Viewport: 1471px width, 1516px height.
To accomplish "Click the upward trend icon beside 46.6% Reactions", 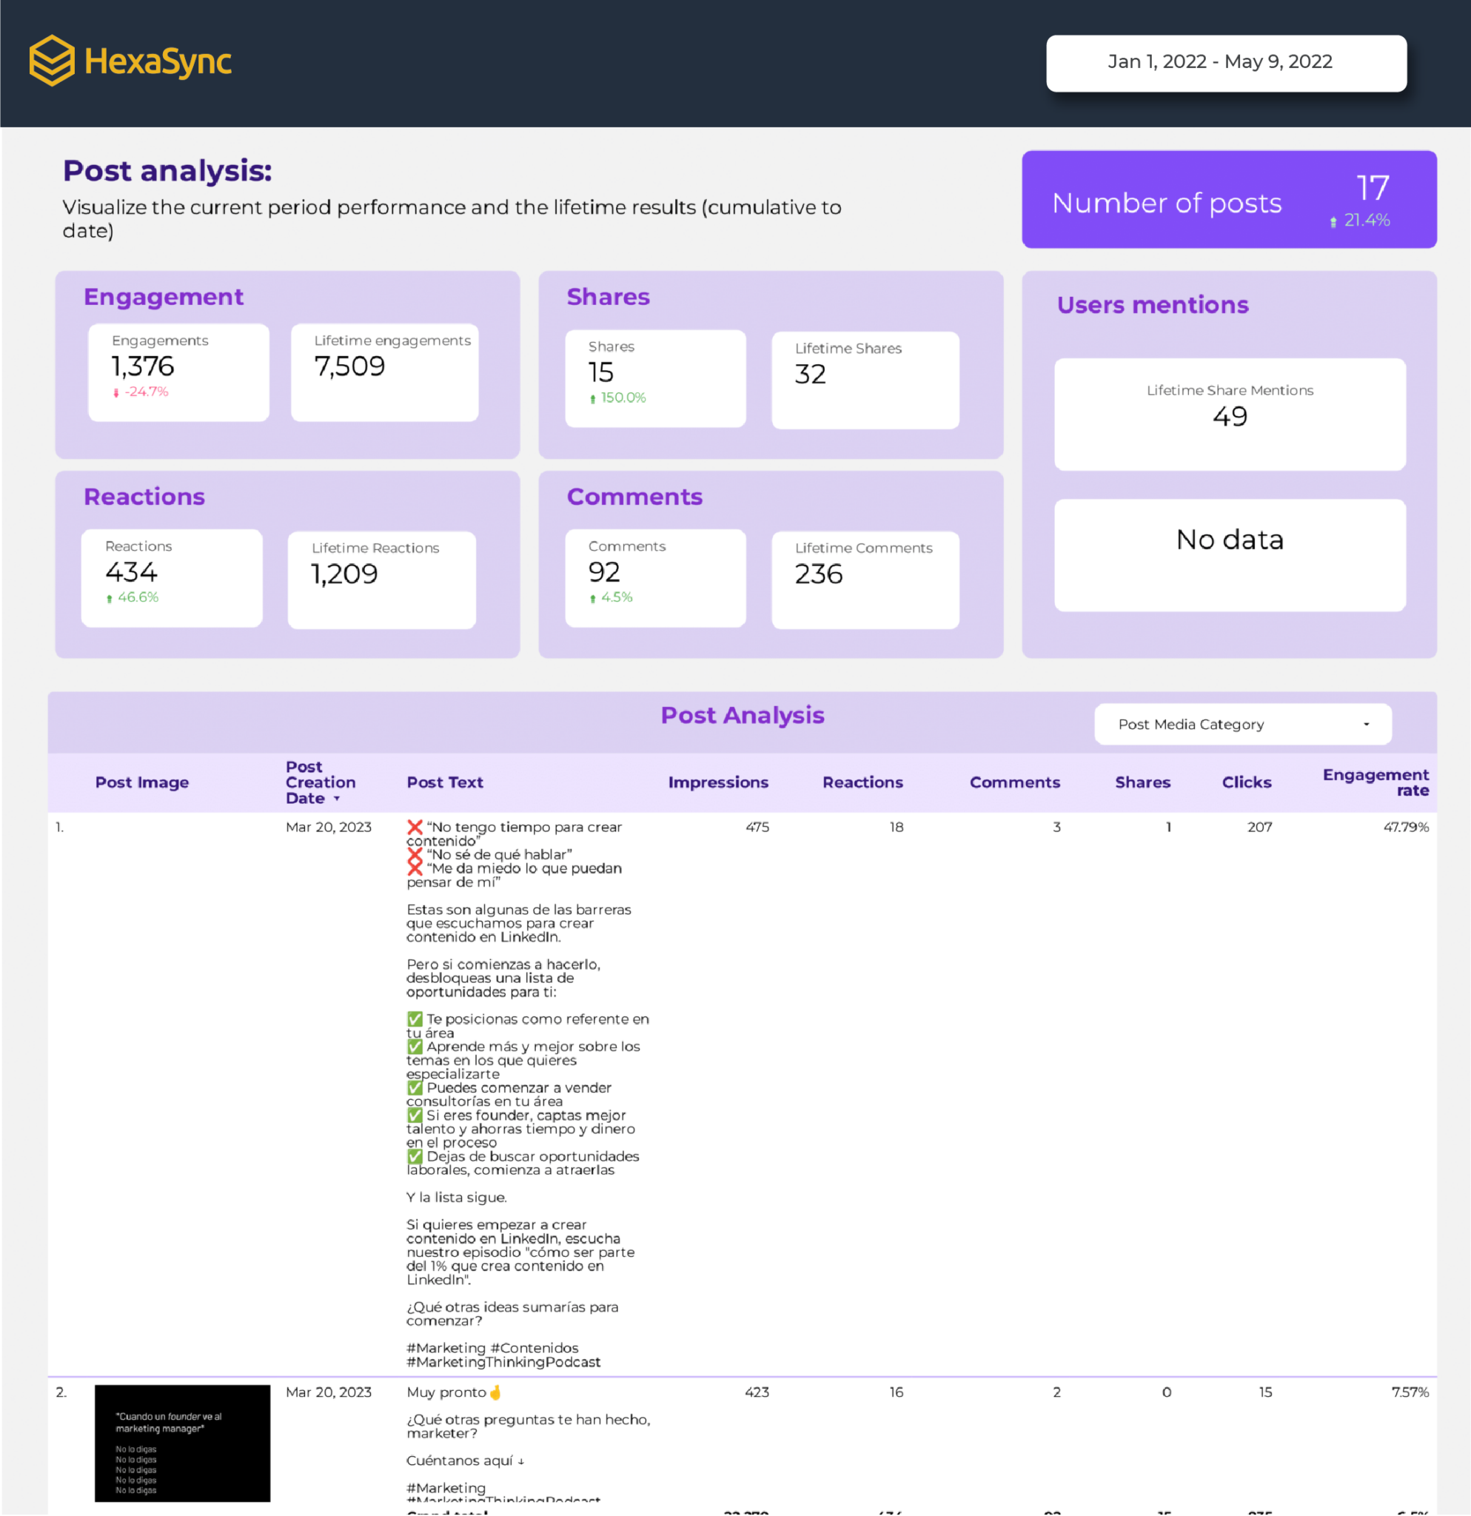I will click(110, 597).
